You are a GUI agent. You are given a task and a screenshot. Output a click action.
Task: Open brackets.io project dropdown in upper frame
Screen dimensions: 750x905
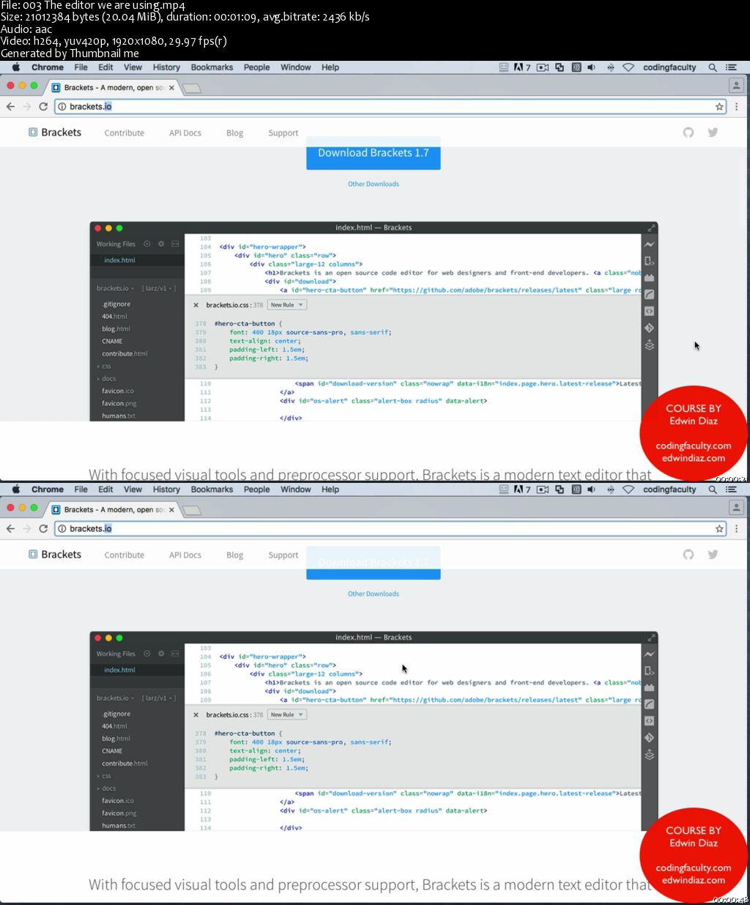(x=115, y=288)
